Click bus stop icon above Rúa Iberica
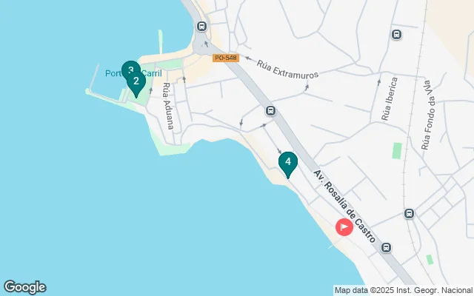The width and height of the screenshot is (474, 296). coord(396,35)
